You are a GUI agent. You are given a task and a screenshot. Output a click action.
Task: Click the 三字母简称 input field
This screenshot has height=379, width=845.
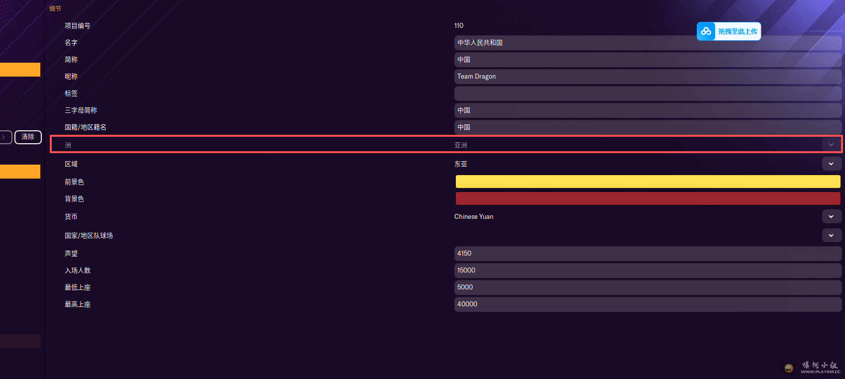click(x=647, y=110)
